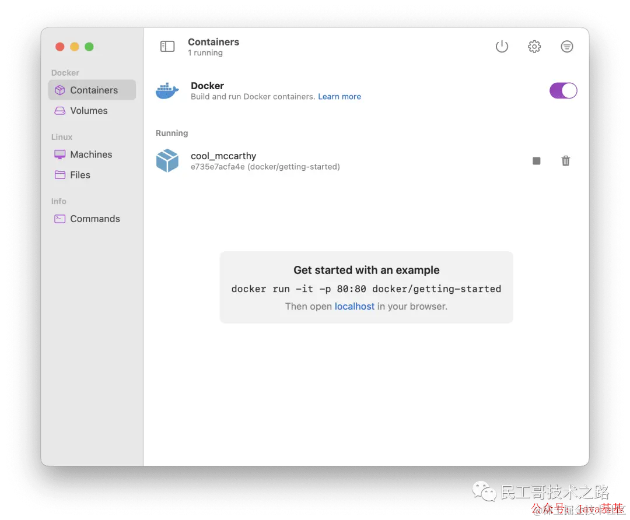The image size is (630, 520).
Task: Click the filter lines icon
Action: coord(566,47)
